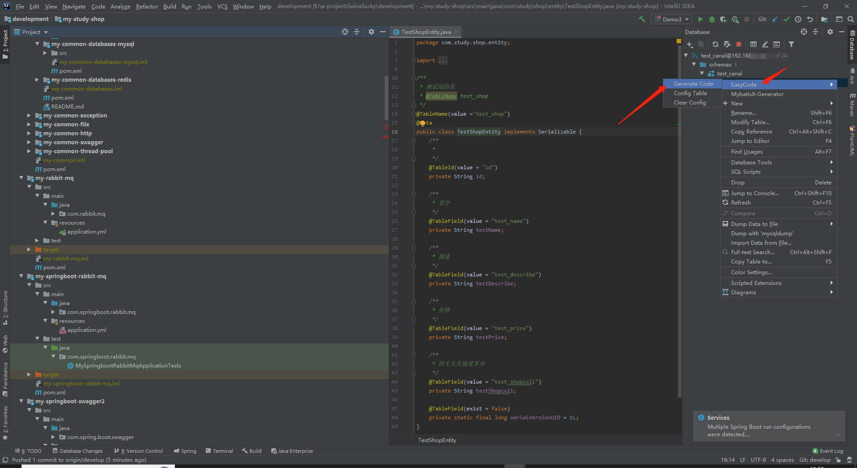Expand the my-common-exception module
Viewport: 857px width, 468px height.
(29, 116)
